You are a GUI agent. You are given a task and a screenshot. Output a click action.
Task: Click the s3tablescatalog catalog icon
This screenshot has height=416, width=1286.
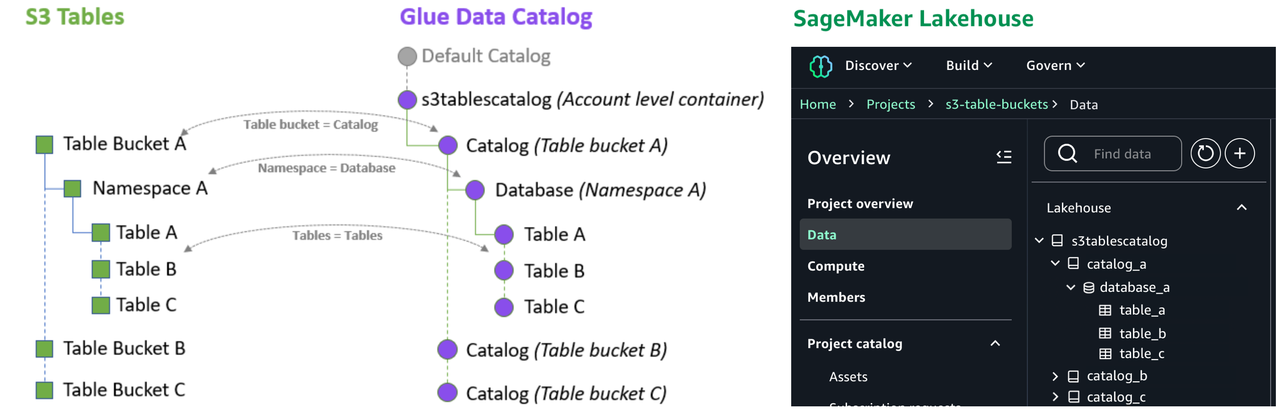click(1057, 241)
